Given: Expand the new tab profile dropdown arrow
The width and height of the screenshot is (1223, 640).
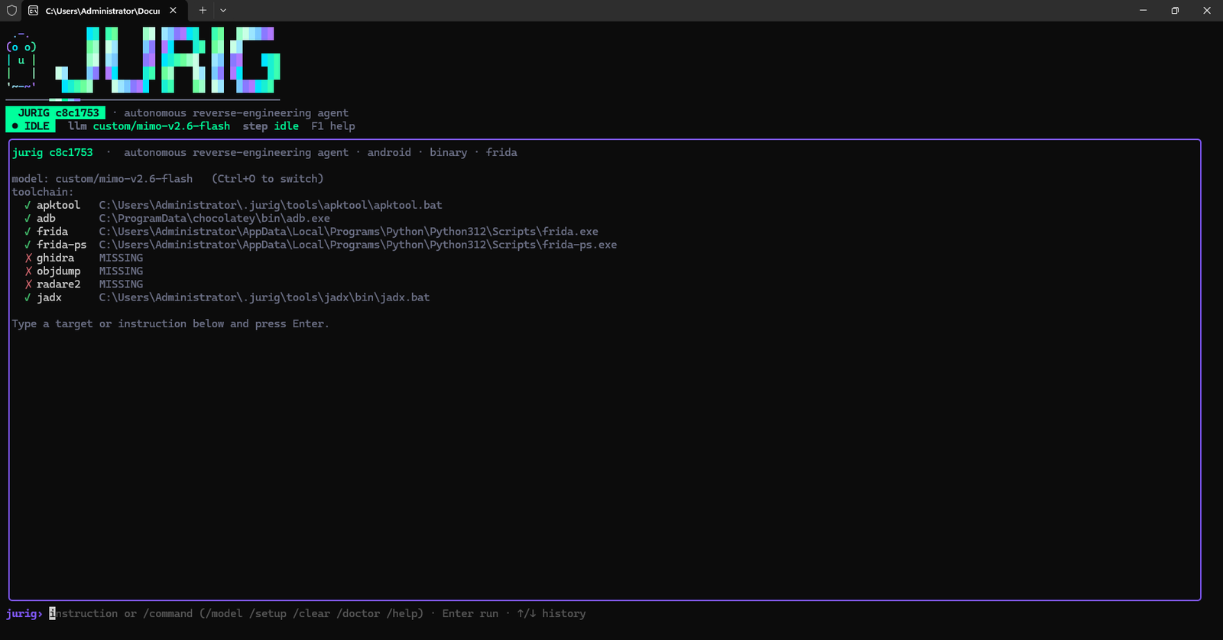Looking at the screenshot, I should pos(223,11).
